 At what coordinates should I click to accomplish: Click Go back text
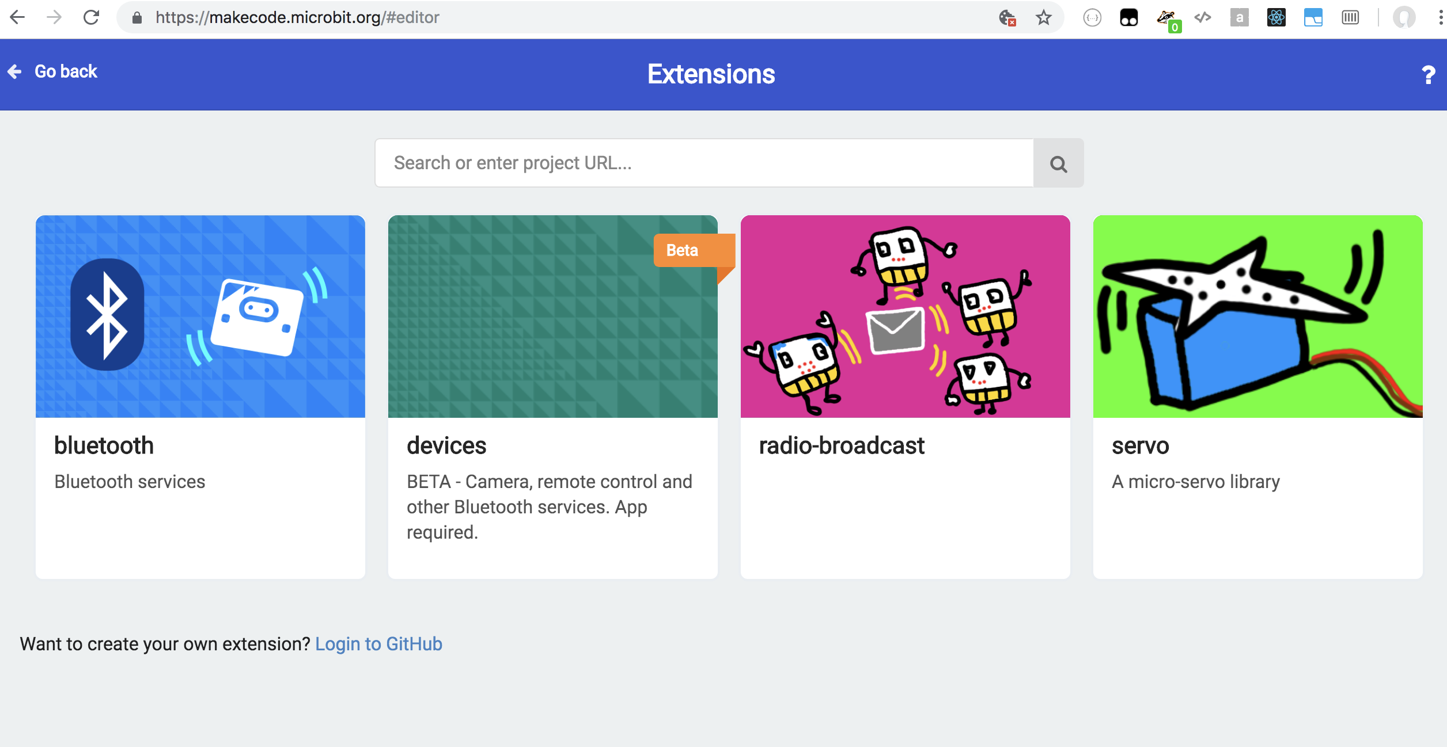(66, 71)
